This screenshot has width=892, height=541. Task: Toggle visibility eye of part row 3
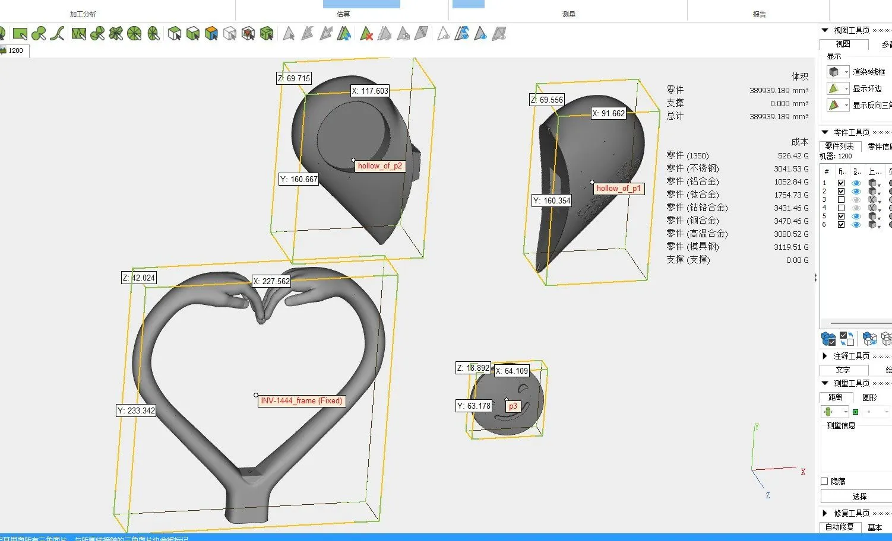pyautogui.click(x=856, y=200)
